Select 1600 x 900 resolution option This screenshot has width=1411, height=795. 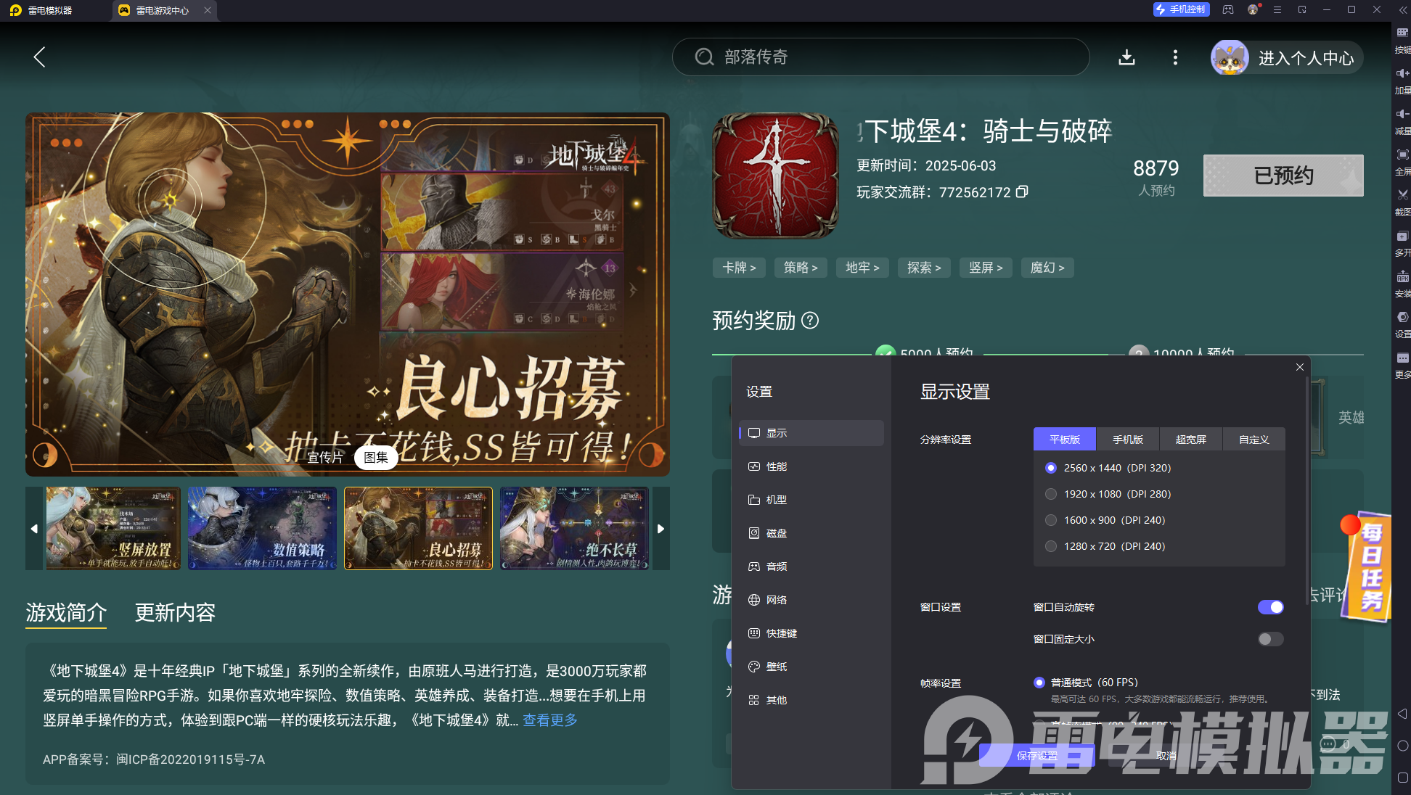[x=1051, y=520]
